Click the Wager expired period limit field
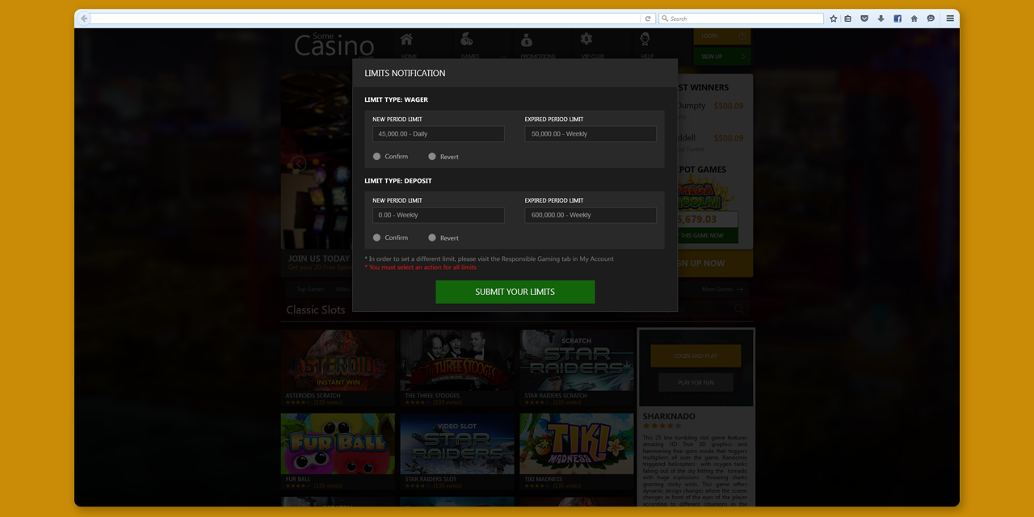The width and height of the screenshot is (1034, 517). click(591, 134)
